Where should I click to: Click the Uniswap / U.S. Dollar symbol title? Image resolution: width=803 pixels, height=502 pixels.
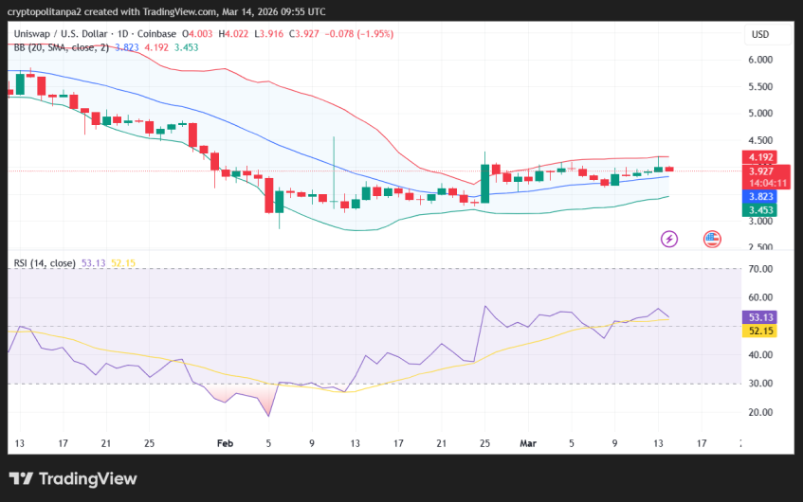(61, 34)
